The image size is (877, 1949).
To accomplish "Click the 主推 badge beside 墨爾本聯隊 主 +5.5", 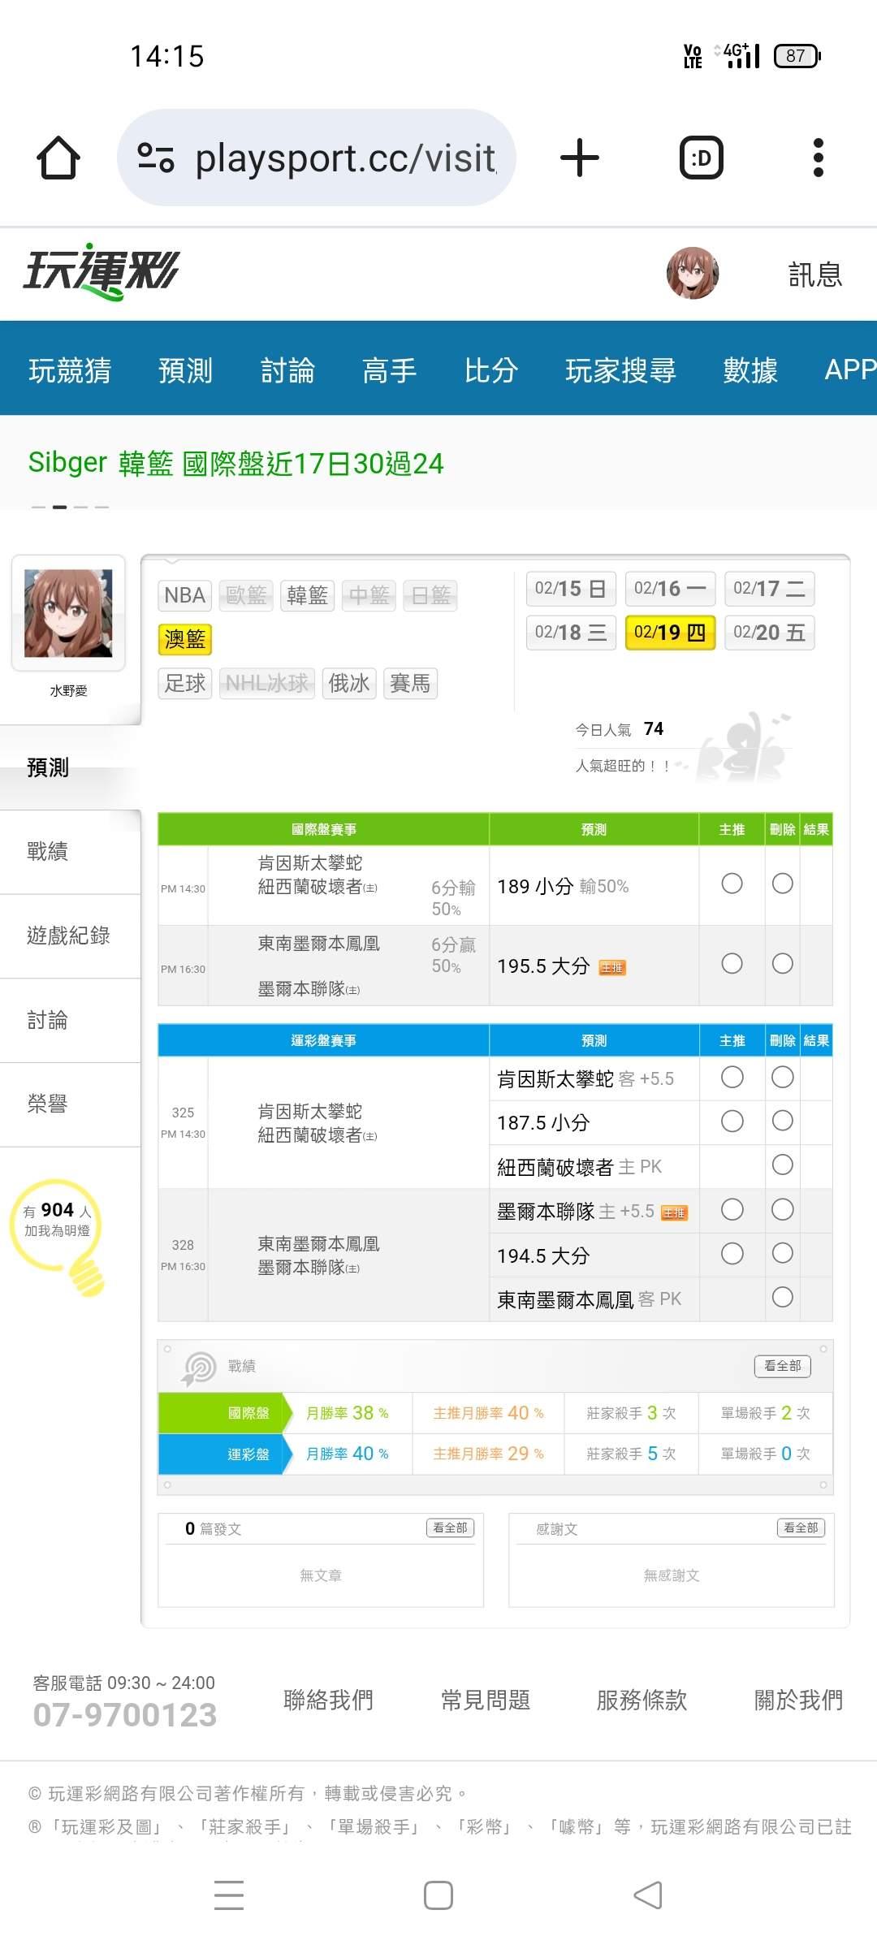I will pyautogui.click(x=674, y=1213).
